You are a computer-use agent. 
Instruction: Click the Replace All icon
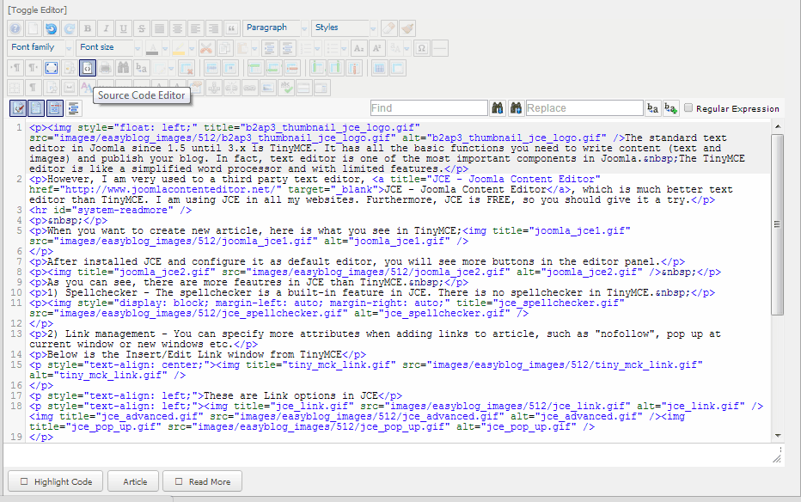click(x=670, y=108)
